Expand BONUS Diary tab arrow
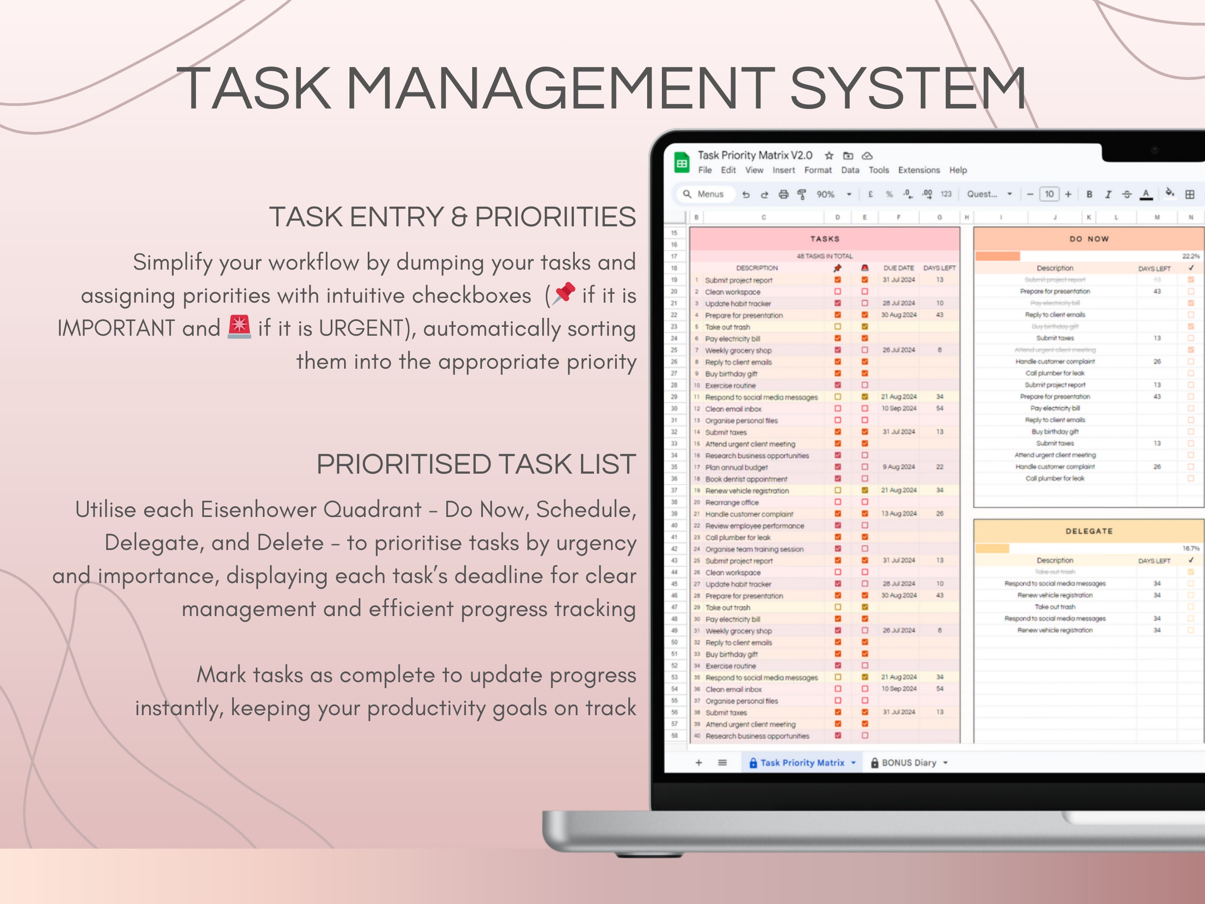The image size is (1205, 904). [945, 763]
